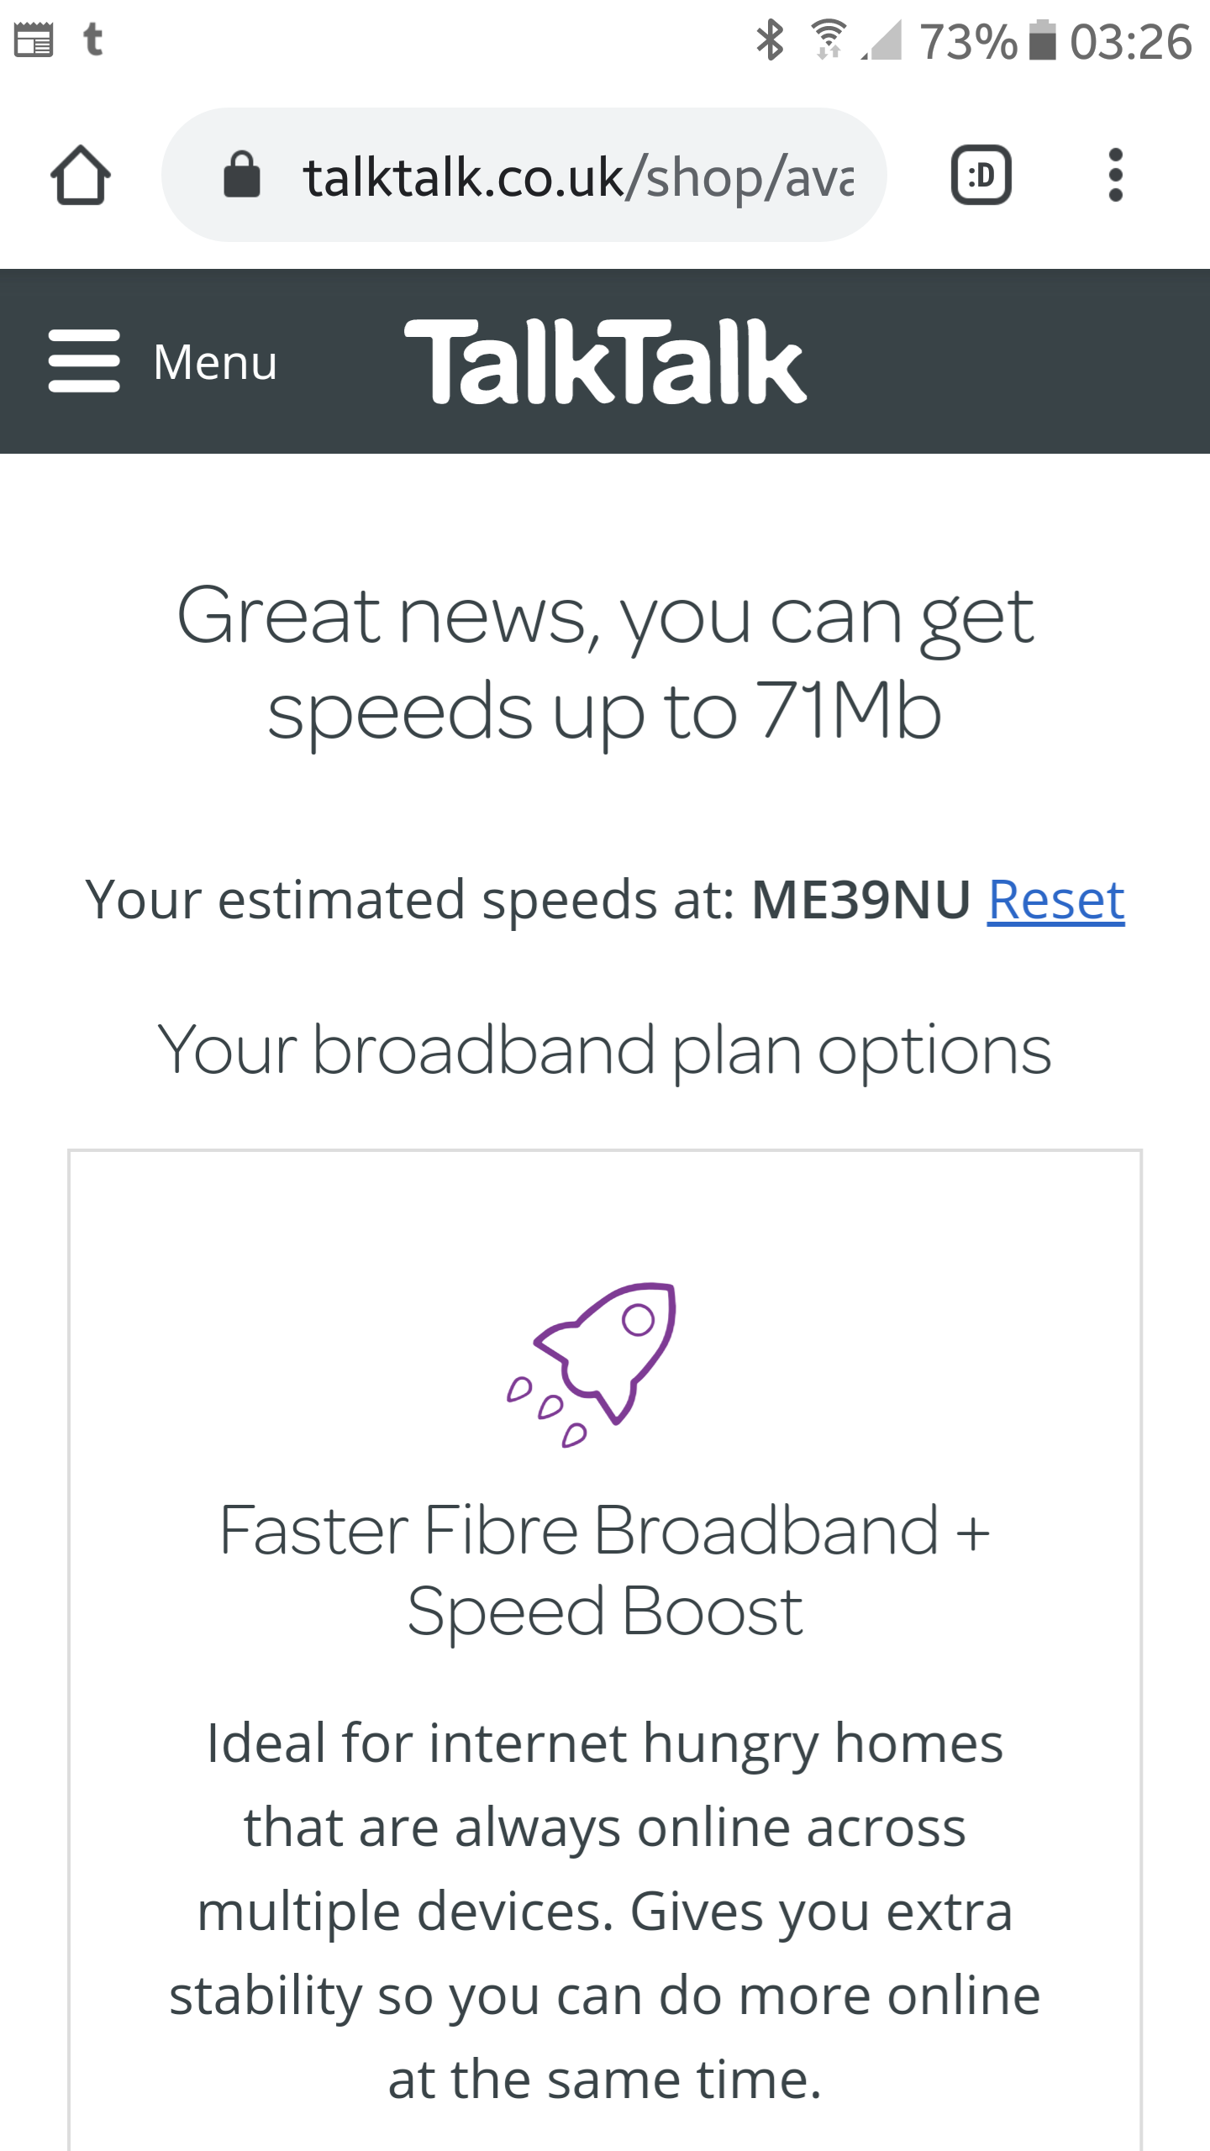This screenshot has width=1210, height=2151.
Task: Tap the Bluetooth status icon
Action: click(770, 40)
